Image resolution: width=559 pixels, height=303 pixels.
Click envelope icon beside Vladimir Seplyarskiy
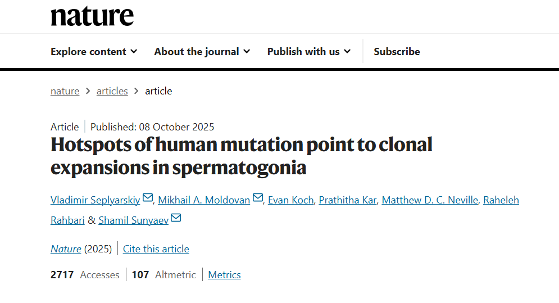tap(148, 198)
